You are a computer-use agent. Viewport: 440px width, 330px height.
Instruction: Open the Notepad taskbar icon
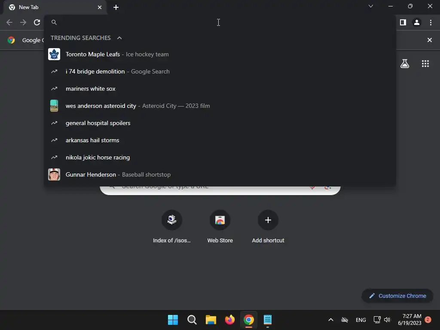click(x=268, y=320)
